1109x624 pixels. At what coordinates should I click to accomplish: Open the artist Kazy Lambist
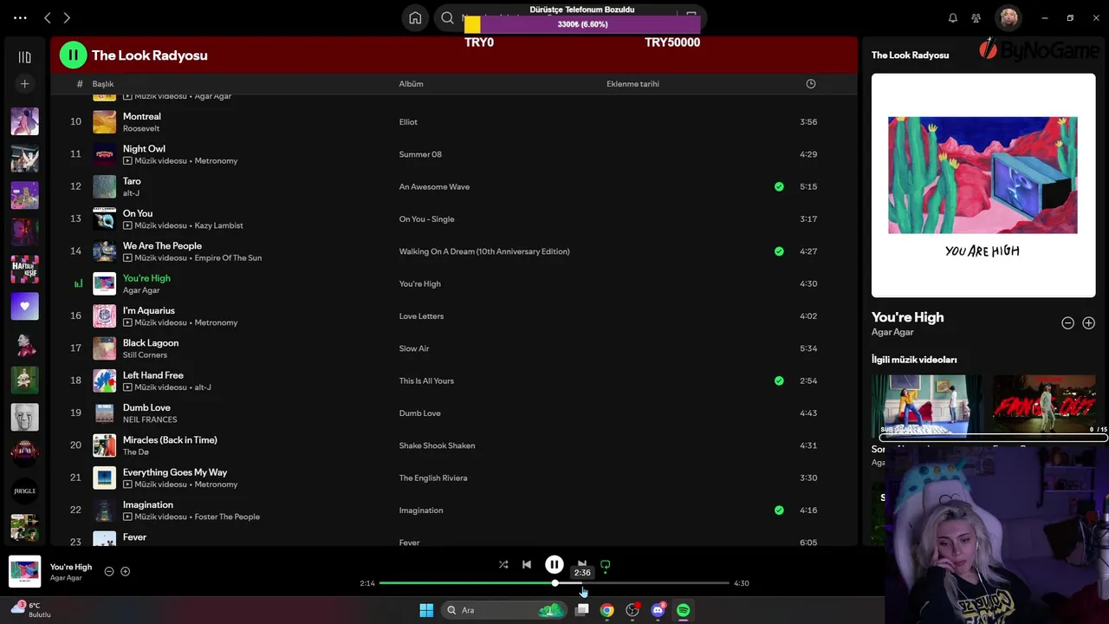click(x=218, y=225)
